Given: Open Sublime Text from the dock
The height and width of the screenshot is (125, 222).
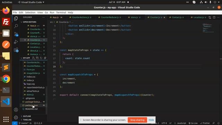Looking at the screenshot, I should pos(6,67).
